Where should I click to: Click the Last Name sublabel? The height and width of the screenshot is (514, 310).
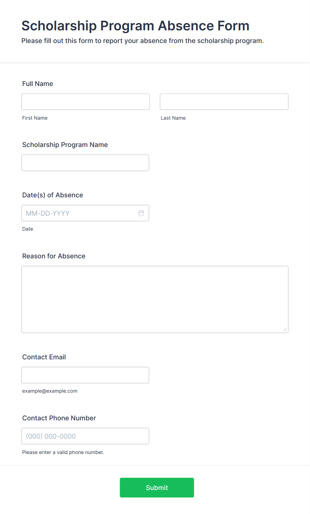[x=173, y=118]
